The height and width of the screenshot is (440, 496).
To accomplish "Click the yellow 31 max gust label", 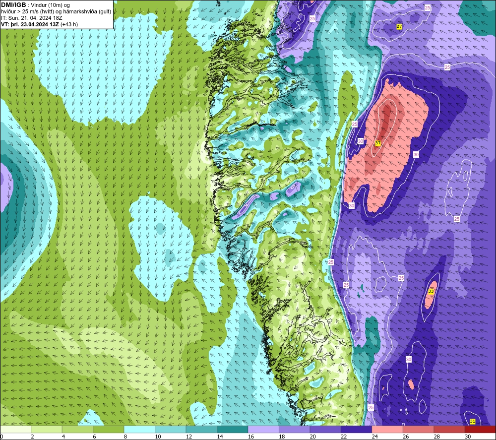I will pos(473,421).
